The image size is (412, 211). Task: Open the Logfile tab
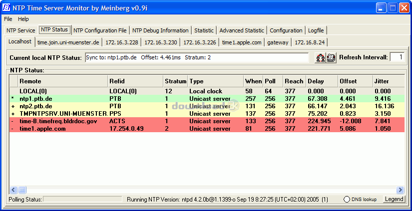click(316, 30)
